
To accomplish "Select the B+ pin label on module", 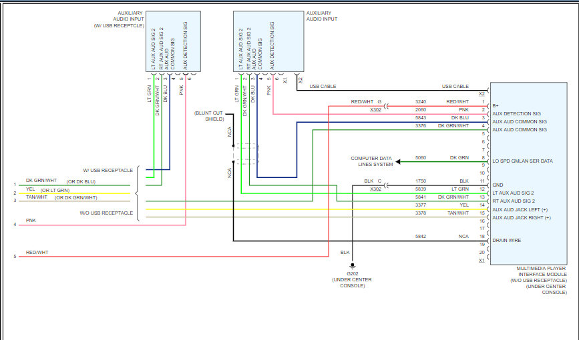I will point(495,106).
